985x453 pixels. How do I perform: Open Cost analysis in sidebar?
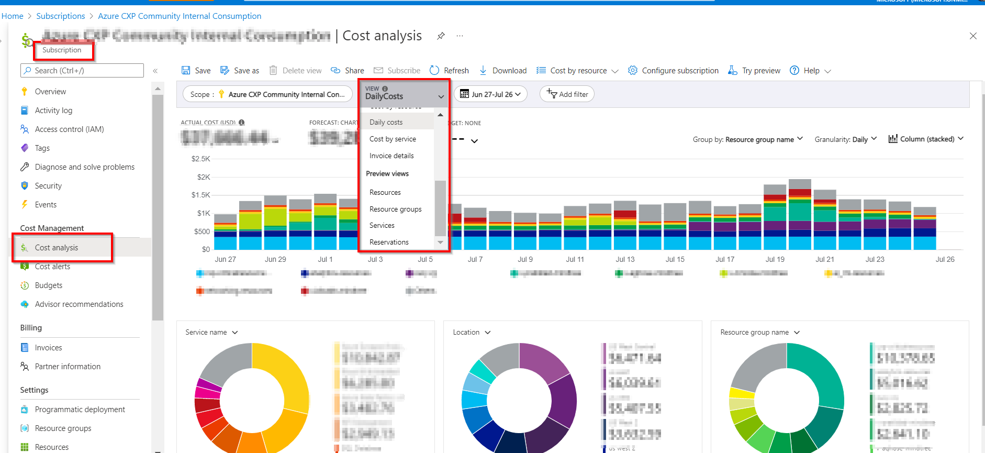click(x=56, y=248)
